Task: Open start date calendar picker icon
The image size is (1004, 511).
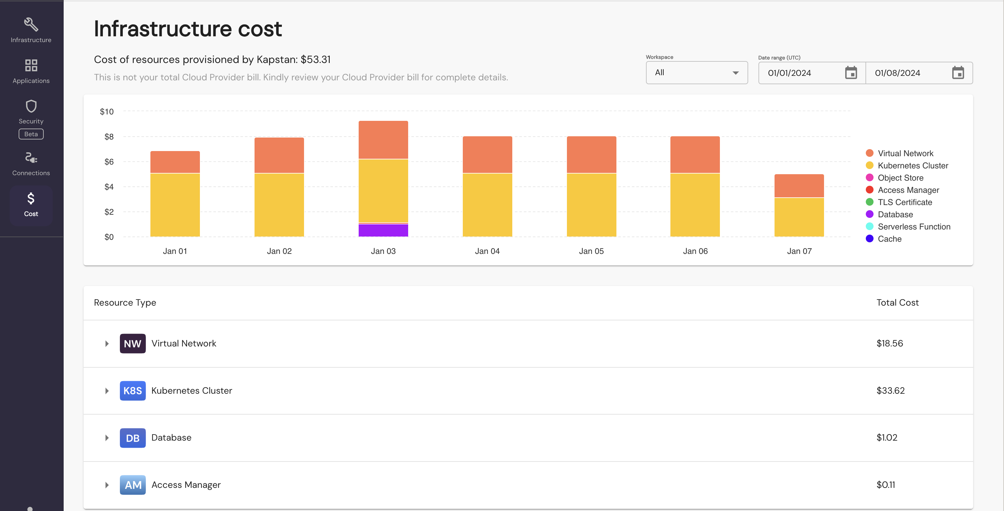Action: pos(851,73)
